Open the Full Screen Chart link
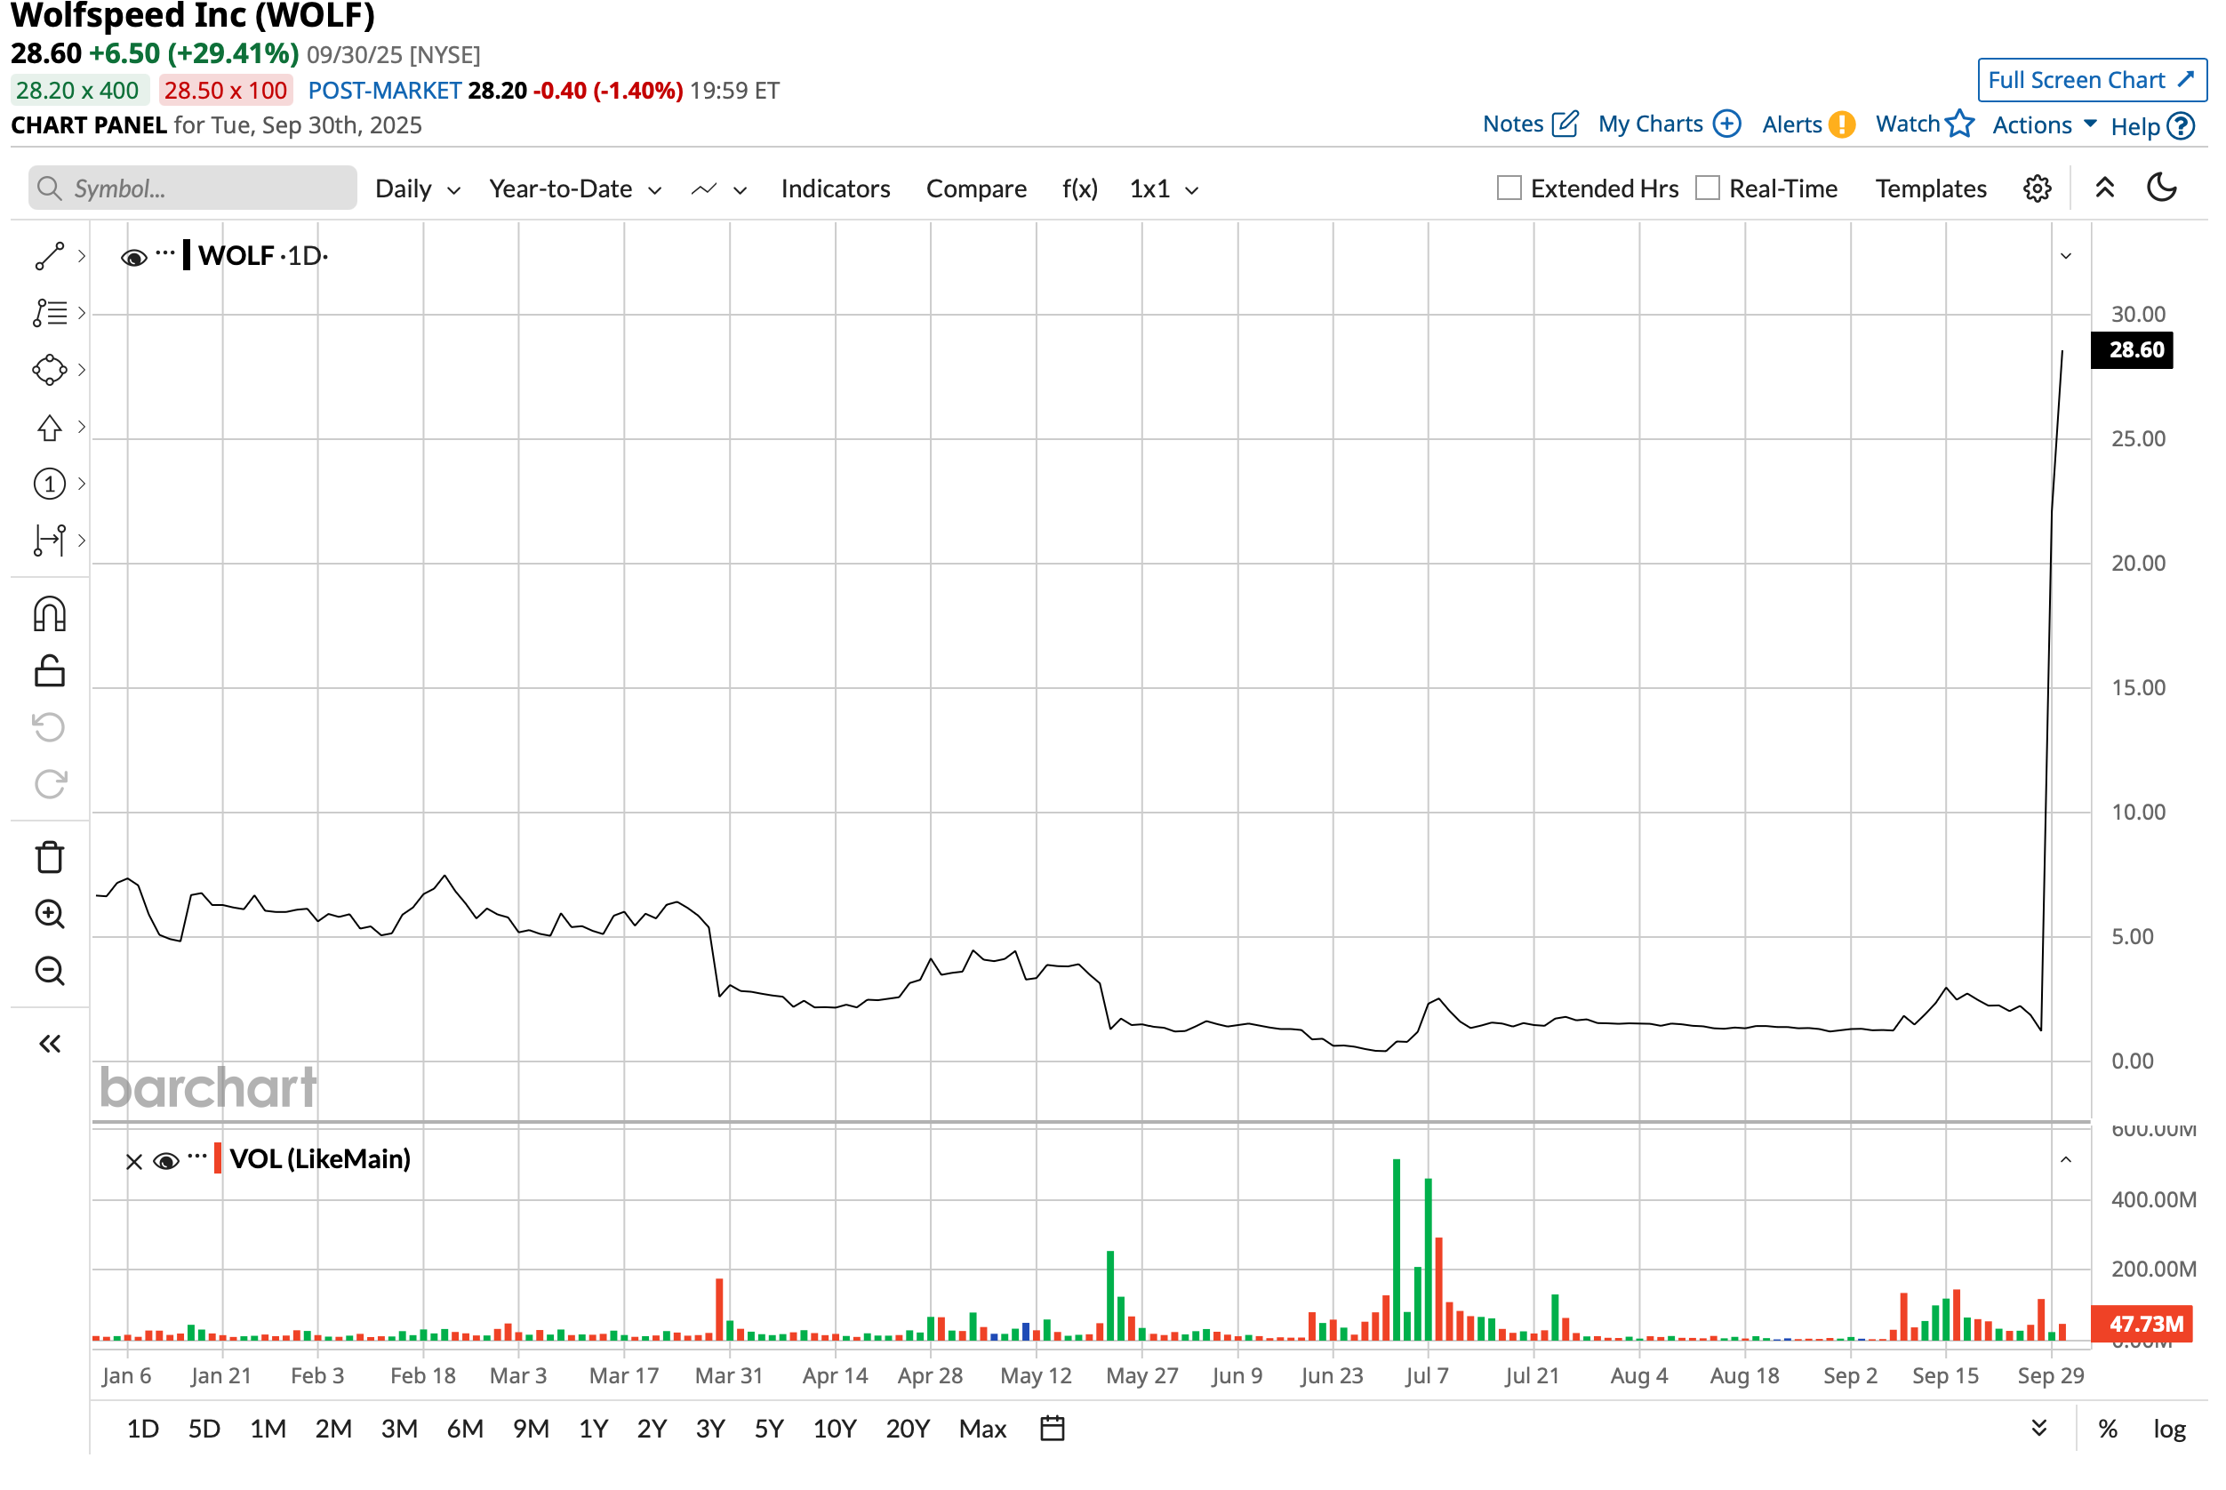2226x1490 pixels. coord(2091,80)
